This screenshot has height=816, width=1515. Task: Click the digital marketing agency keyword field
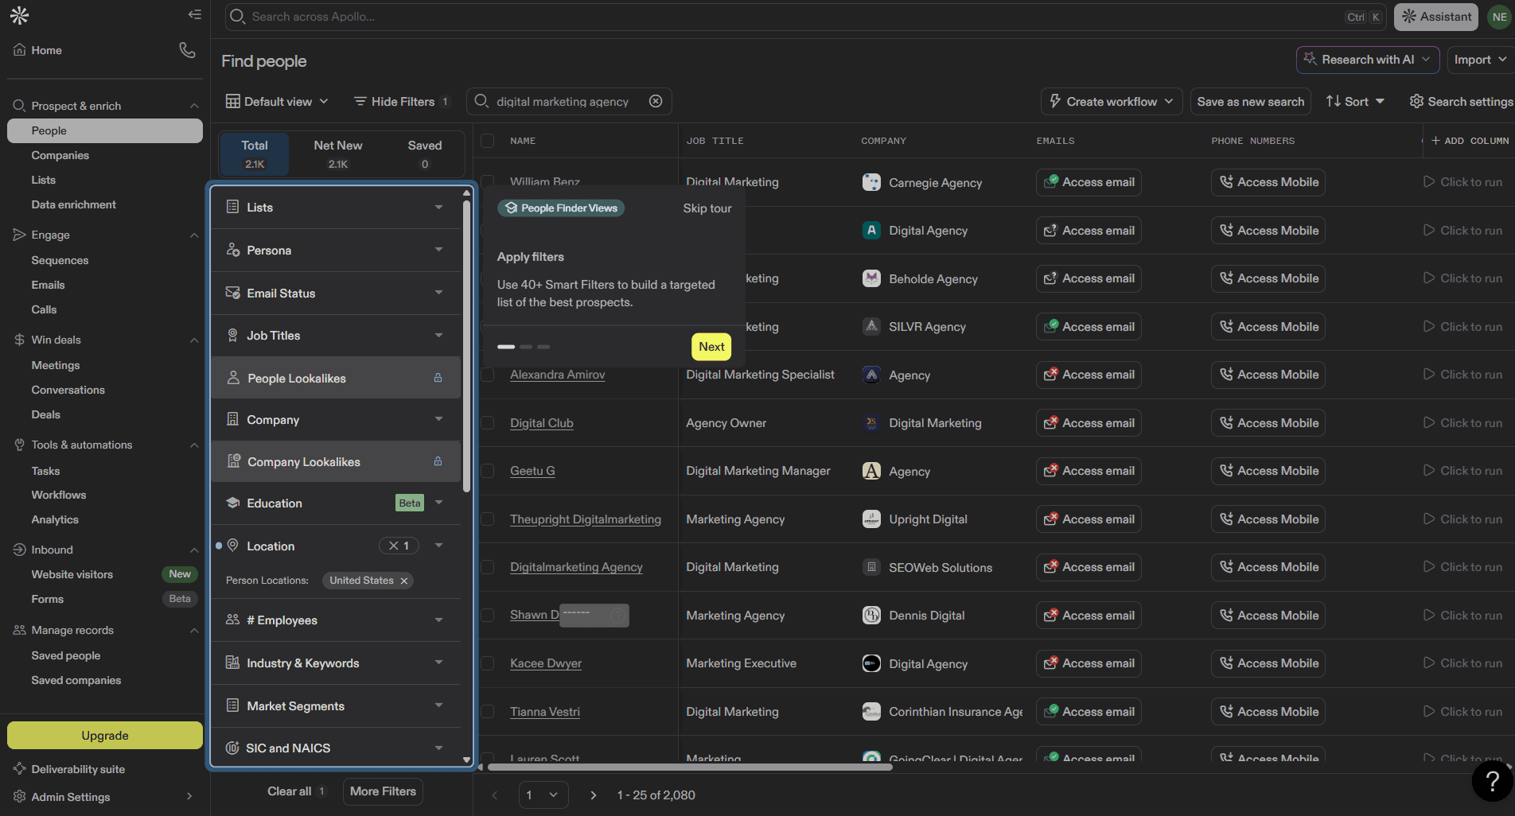click(x=569, y=101)
